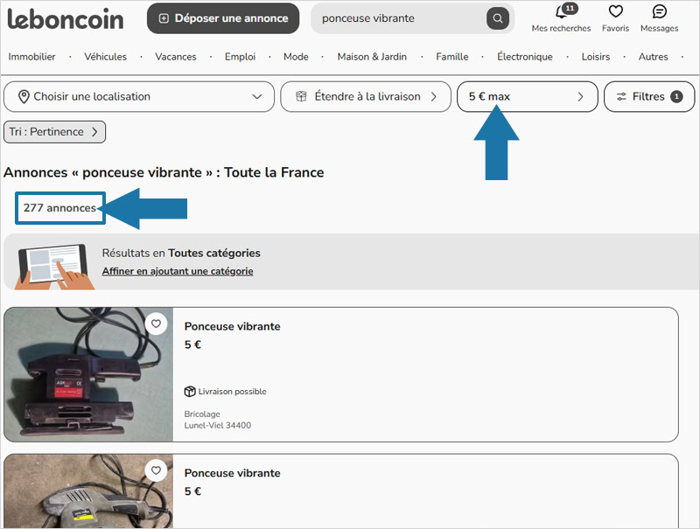Click the second listing sander photo

pyautogui.click(x=88, y=491)
